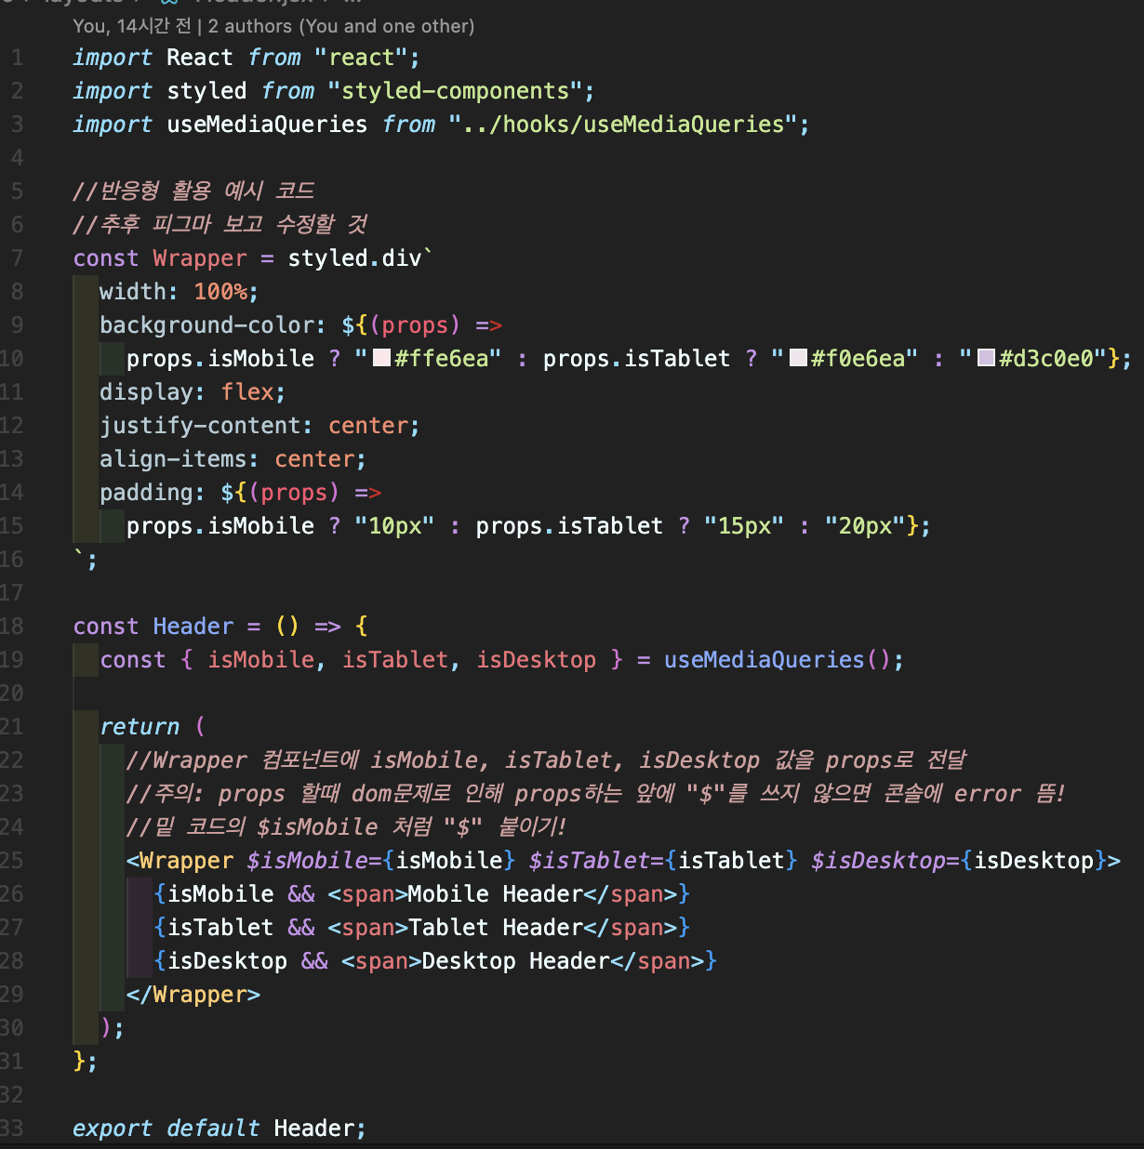The image size is (1144, 1149).
Task: Click the $isMobile prop on Wrapper tag
Action: point(307,861)
